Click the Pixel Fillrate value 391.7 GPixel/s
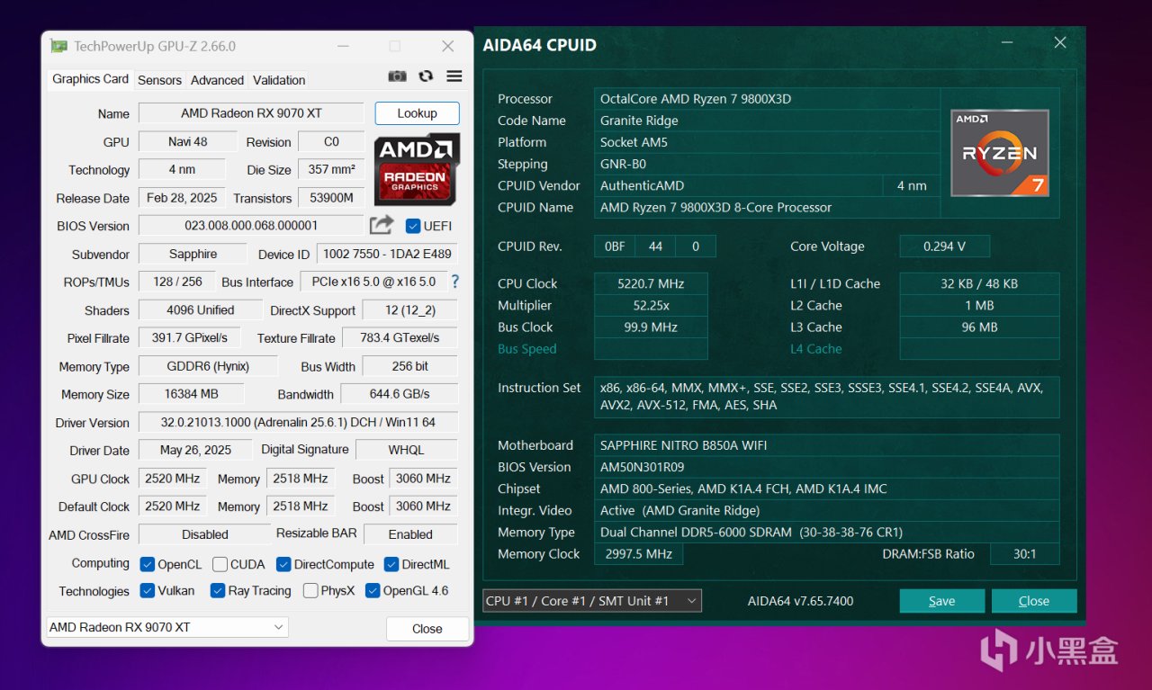Image resolution: width=1152 pixels, height=690 pixels. tap(190, 338)
